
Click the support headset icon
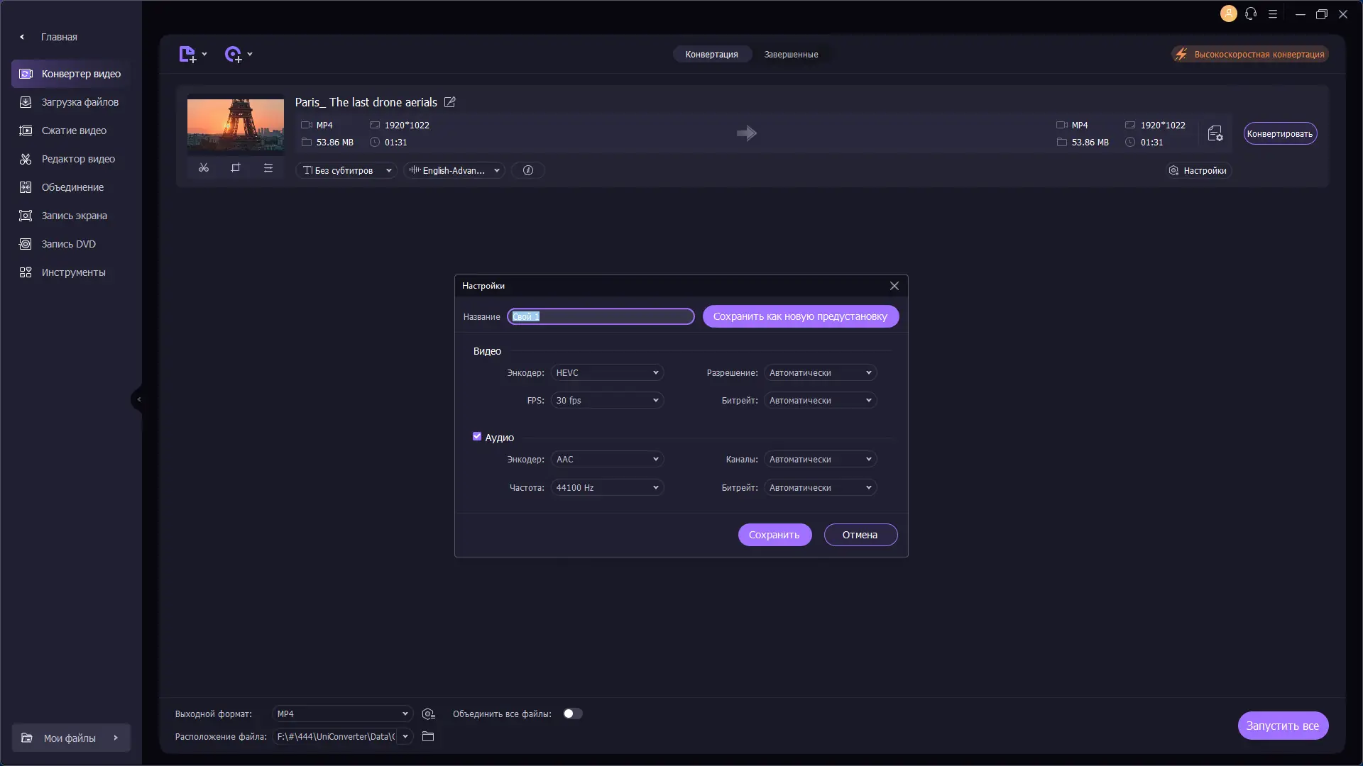[x=1251, y=14]
